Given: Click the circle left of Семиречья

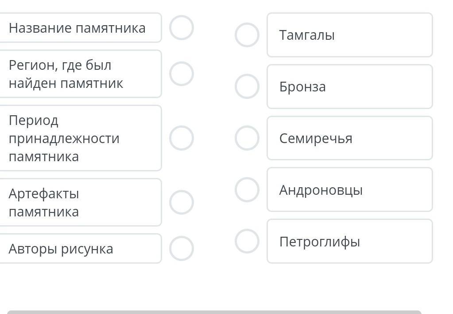Looking at the screenshot, I should coord(247,138).
